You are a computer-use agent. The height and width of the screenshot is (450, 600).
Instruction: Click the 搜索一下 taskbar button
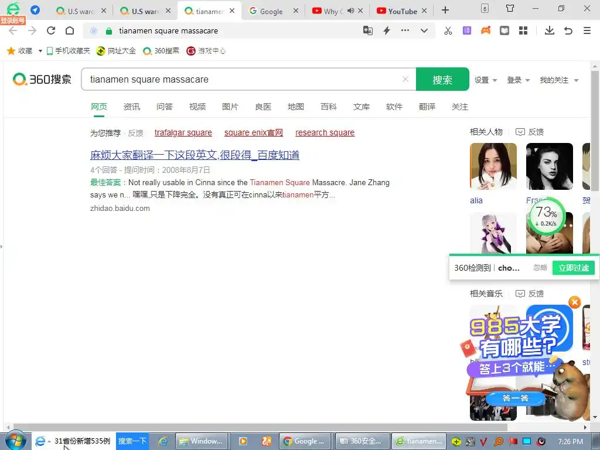(132, 441)
